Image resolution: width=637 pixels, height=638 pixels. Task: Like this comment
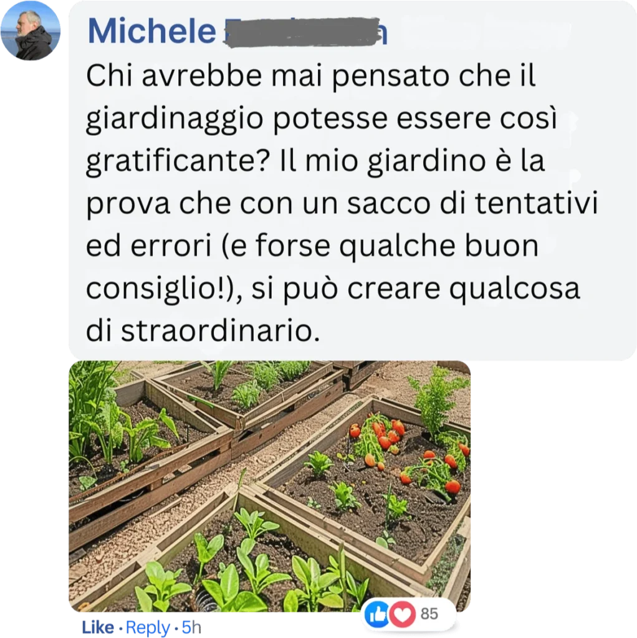tap(98, 627)
